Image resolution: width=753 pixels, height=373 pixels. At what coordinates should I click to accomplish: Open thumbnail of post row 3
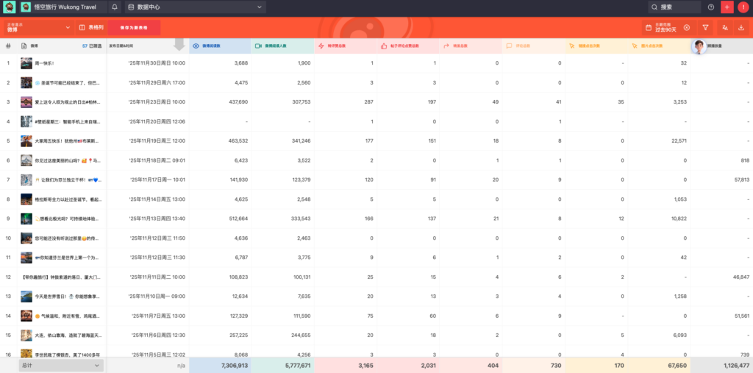point(26,102)
